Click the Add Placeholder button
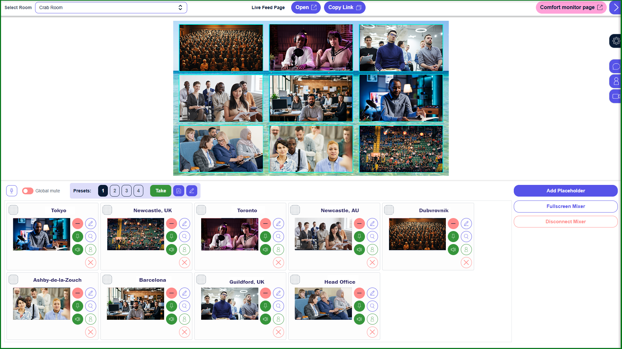Image resolution: width=622 pixels, height=349 pixels. coord(565,191)
